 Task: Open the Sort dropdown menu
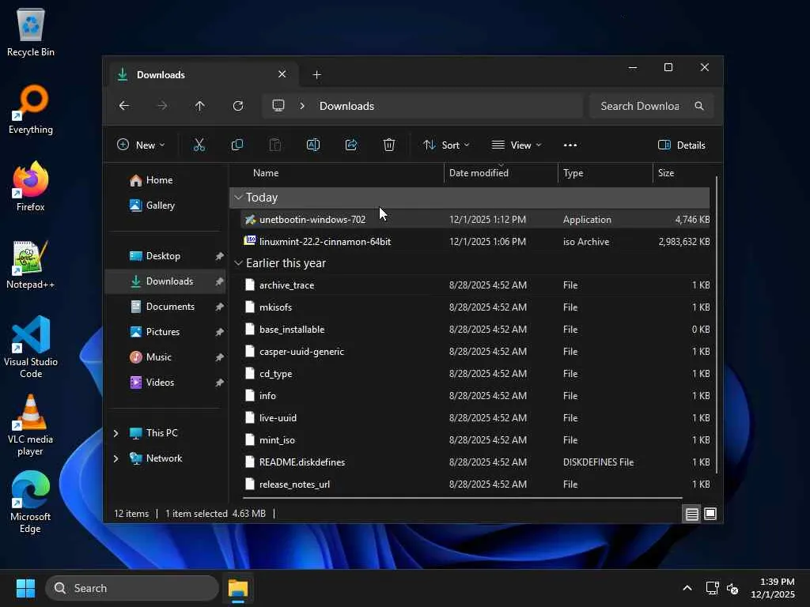(446, 145)
